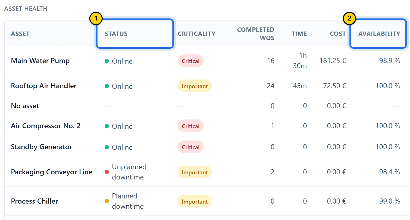Sort the table by Criticality header
Viewport: 410px width, 220px height.
[197, 34]
